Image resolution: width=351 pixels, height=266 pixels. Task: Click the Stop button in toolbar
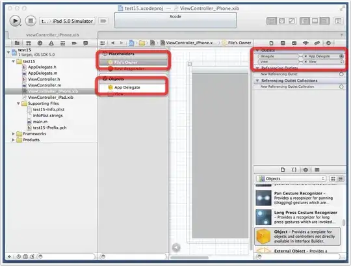tap(31, 21)
